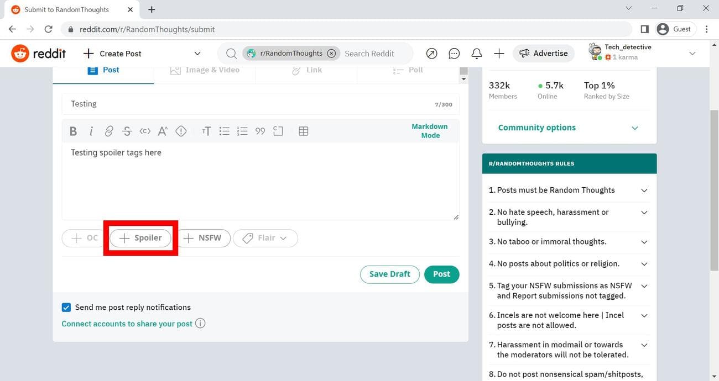Expand rule 1 Posts must be Random Thoughts

click(x=644, y=190)
